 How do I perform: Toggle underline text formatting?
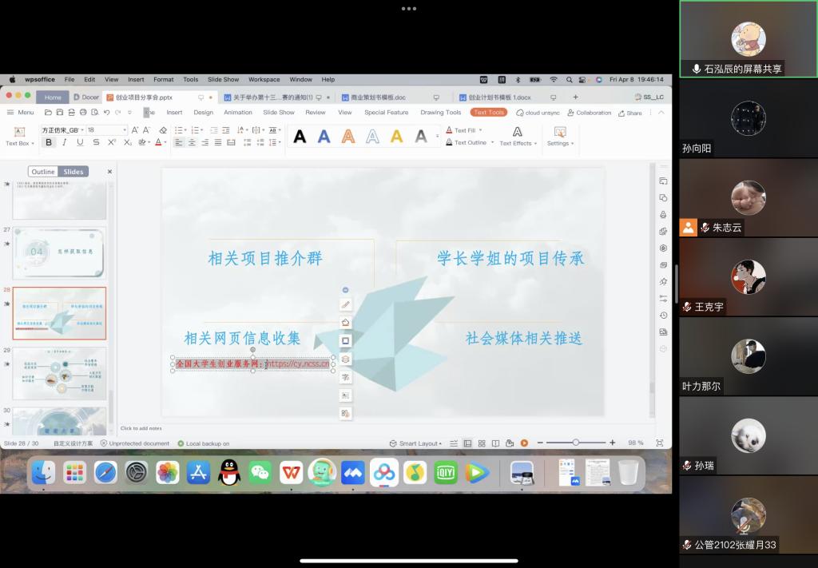80,142
